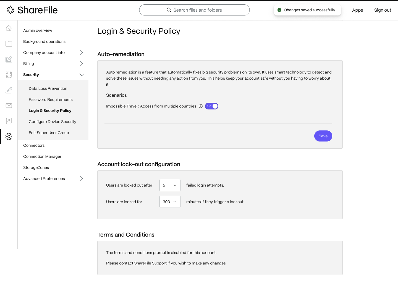Click the Security menu label
The image size is (398, 283).
[31, 75]
